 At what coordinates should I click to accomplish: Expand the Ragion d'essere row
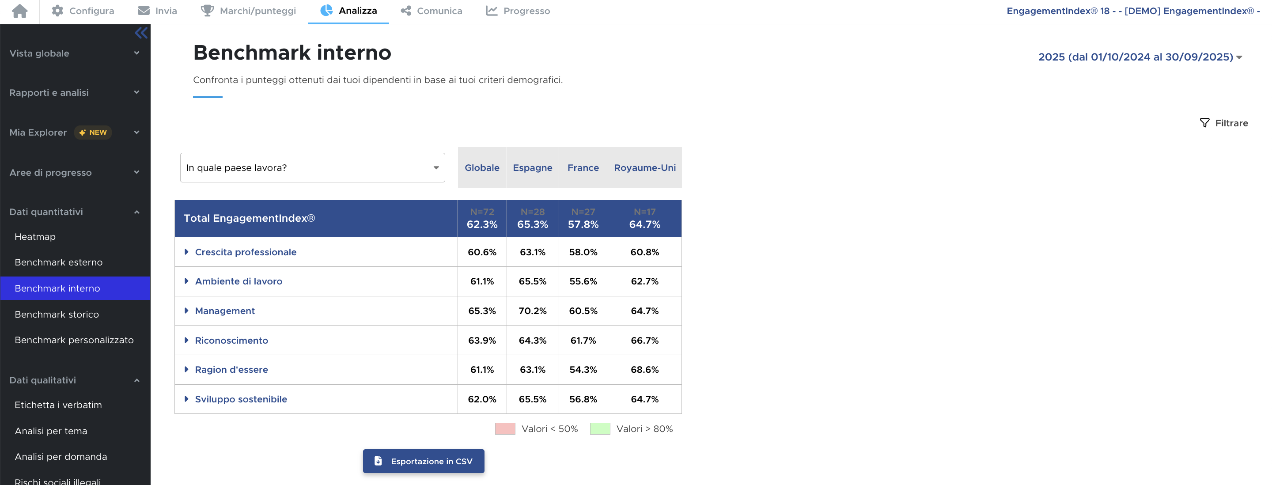[187, 369]
